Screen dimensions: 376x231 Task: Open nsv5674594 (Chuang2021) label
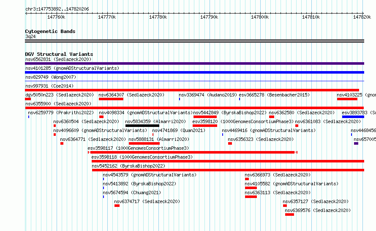(132, 192)
